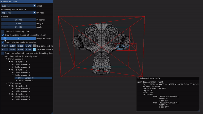This screenshot has height=114, width=203.
Task: Enable Draw the selected node parents bounding box
Action: point(3,53)
